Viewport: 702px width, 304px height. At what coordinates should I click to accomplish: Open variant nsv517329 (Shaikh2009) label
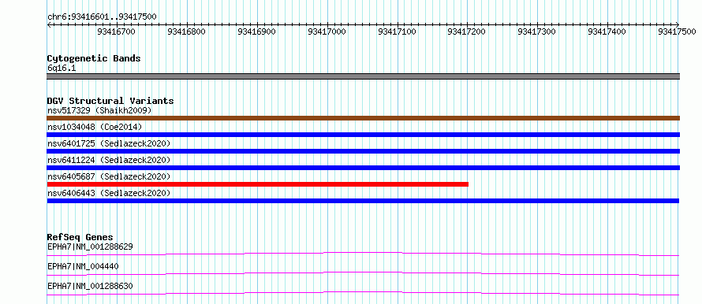(x=99, y=110)
